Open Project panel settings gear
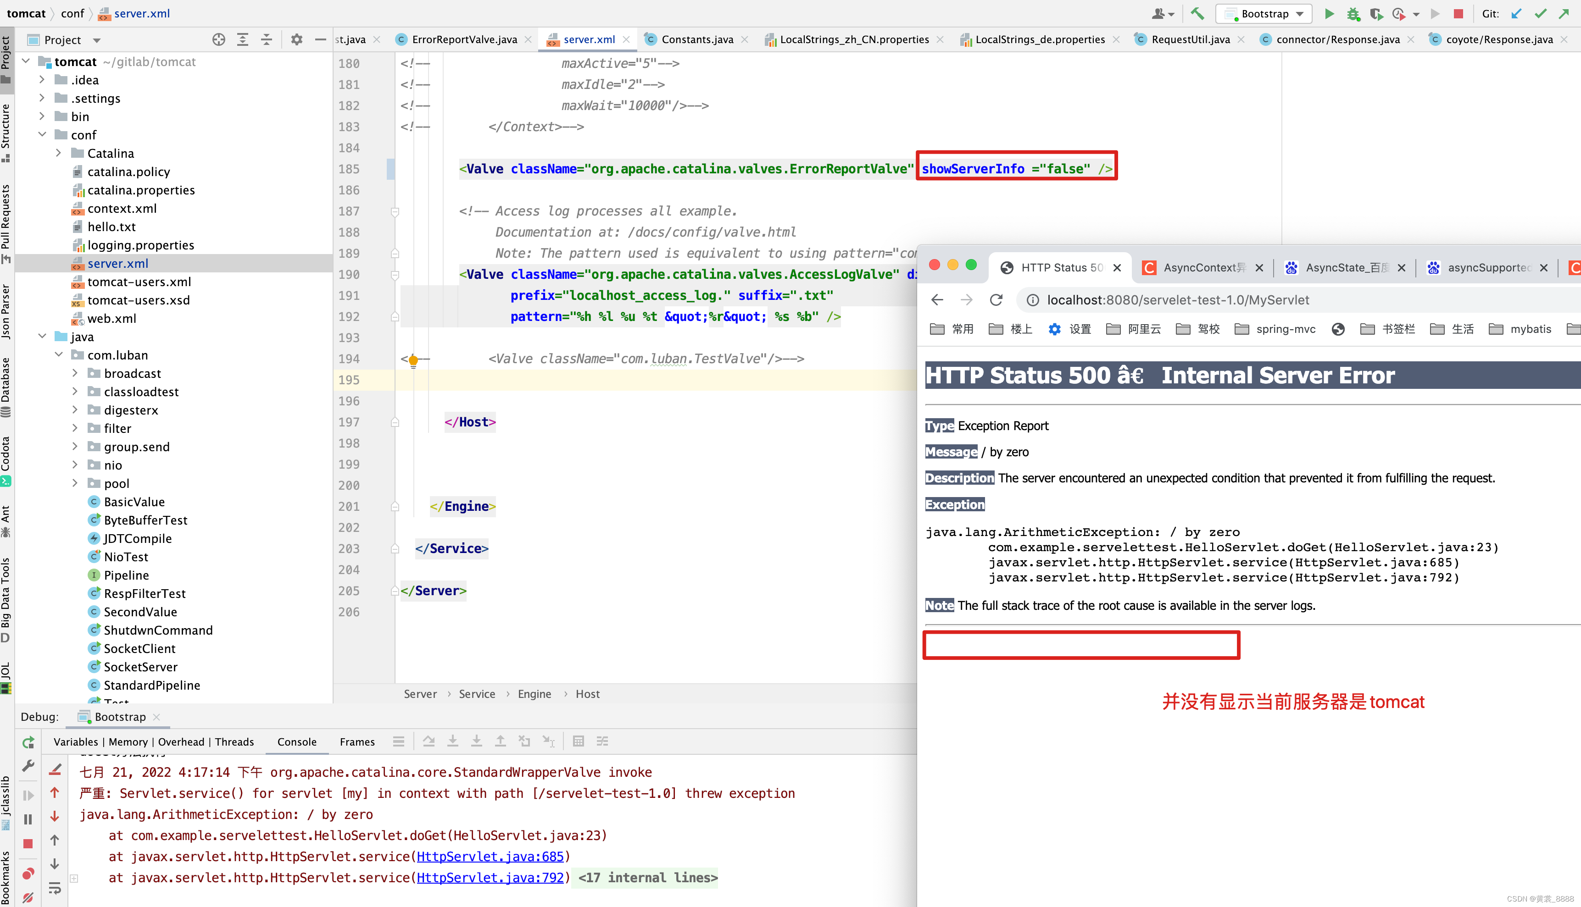This screenshot has height=907, width=1581. pos(297,40)
